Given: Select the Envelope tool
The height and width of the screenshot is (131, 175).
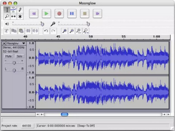Looking at the screenshot, I should click(13, 10).
